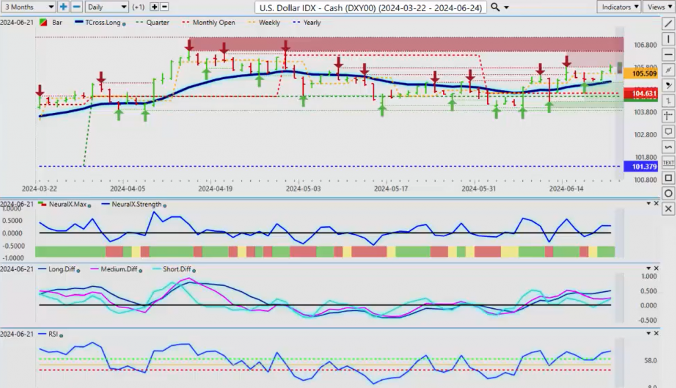Open the Views menu
Screen dimensions: 676x388
click(659, 7)
